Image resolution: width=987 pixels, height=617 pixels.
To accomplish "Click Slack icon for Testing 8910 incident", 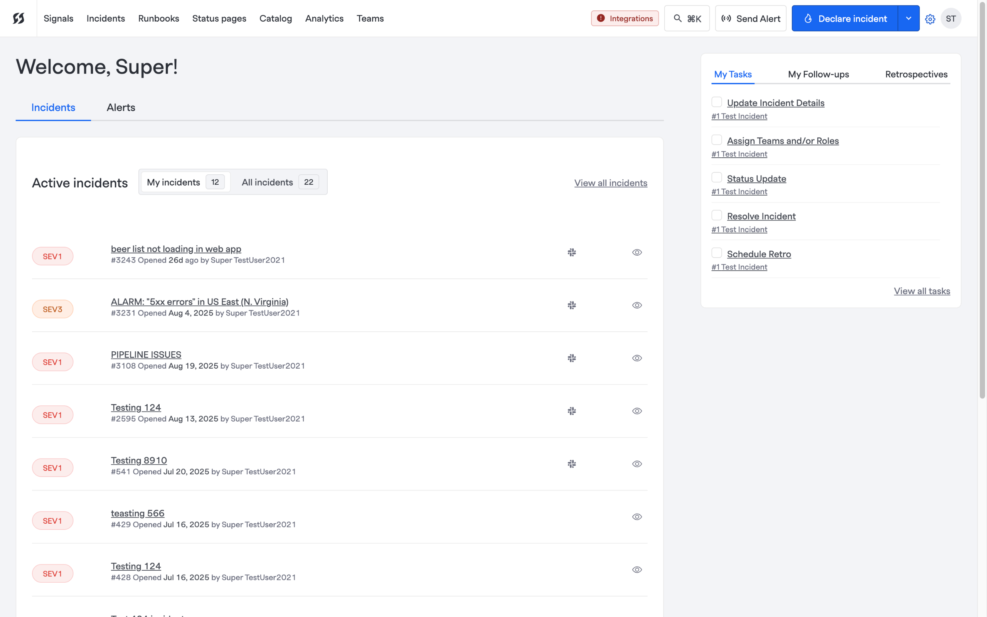I will pos(572,464).
